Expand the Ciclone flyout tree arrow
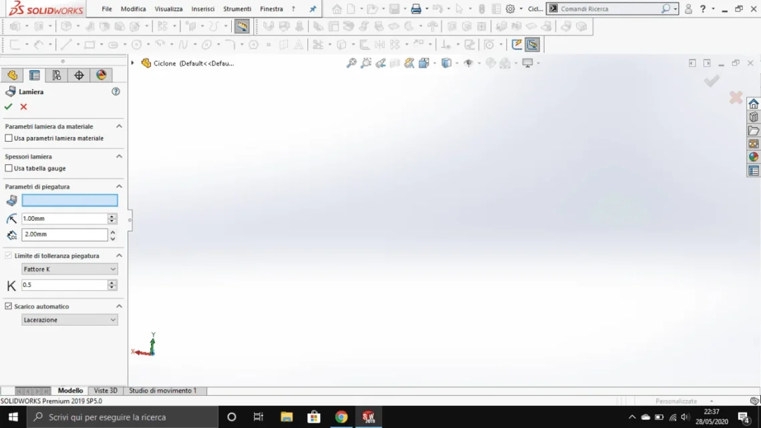761x428 pixels. coord(132,63)
